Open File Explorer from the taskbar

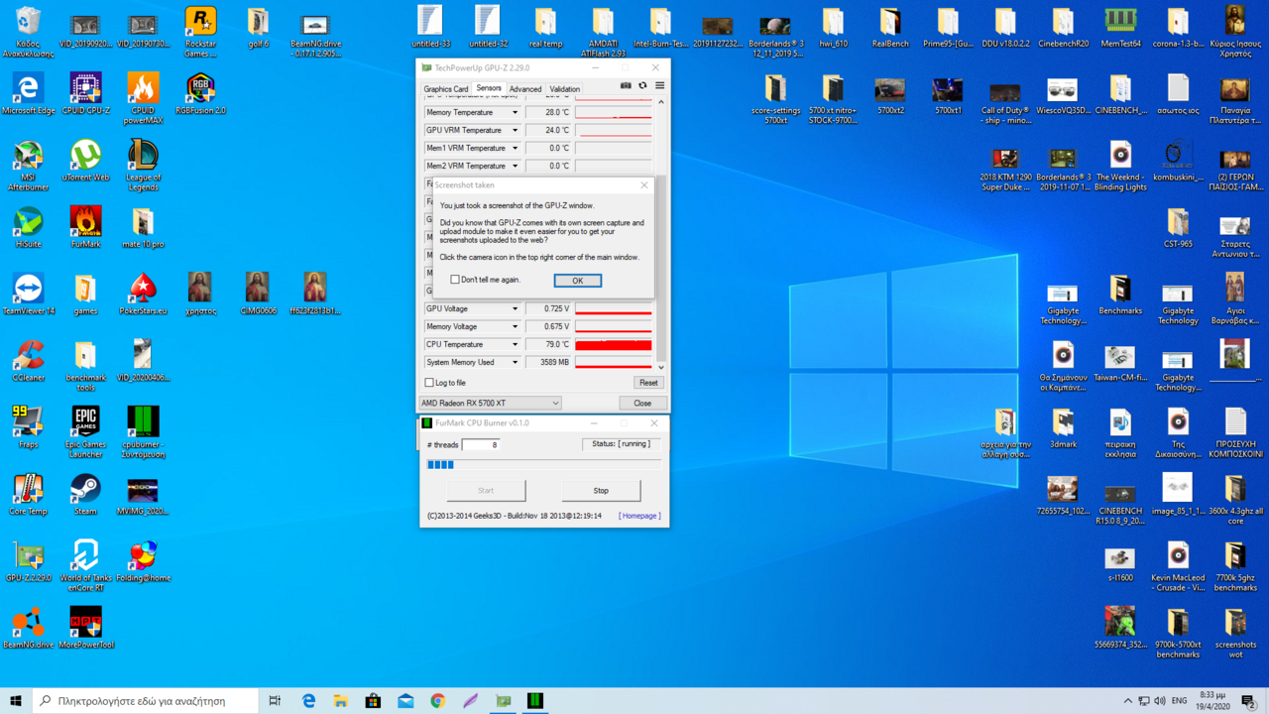tap(340, 701)
